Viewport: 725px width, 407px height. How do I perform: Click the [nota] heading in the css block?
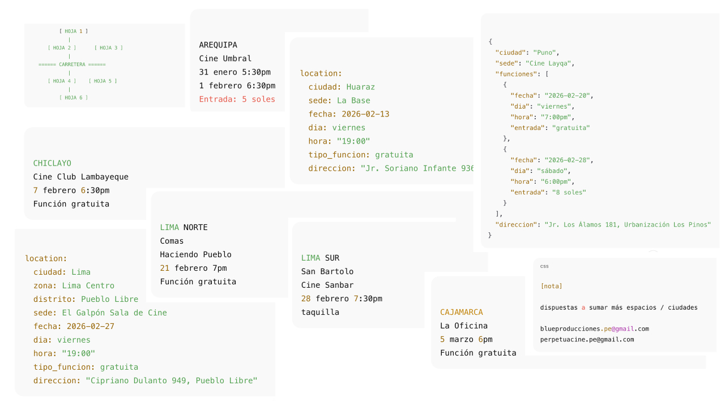552,286
